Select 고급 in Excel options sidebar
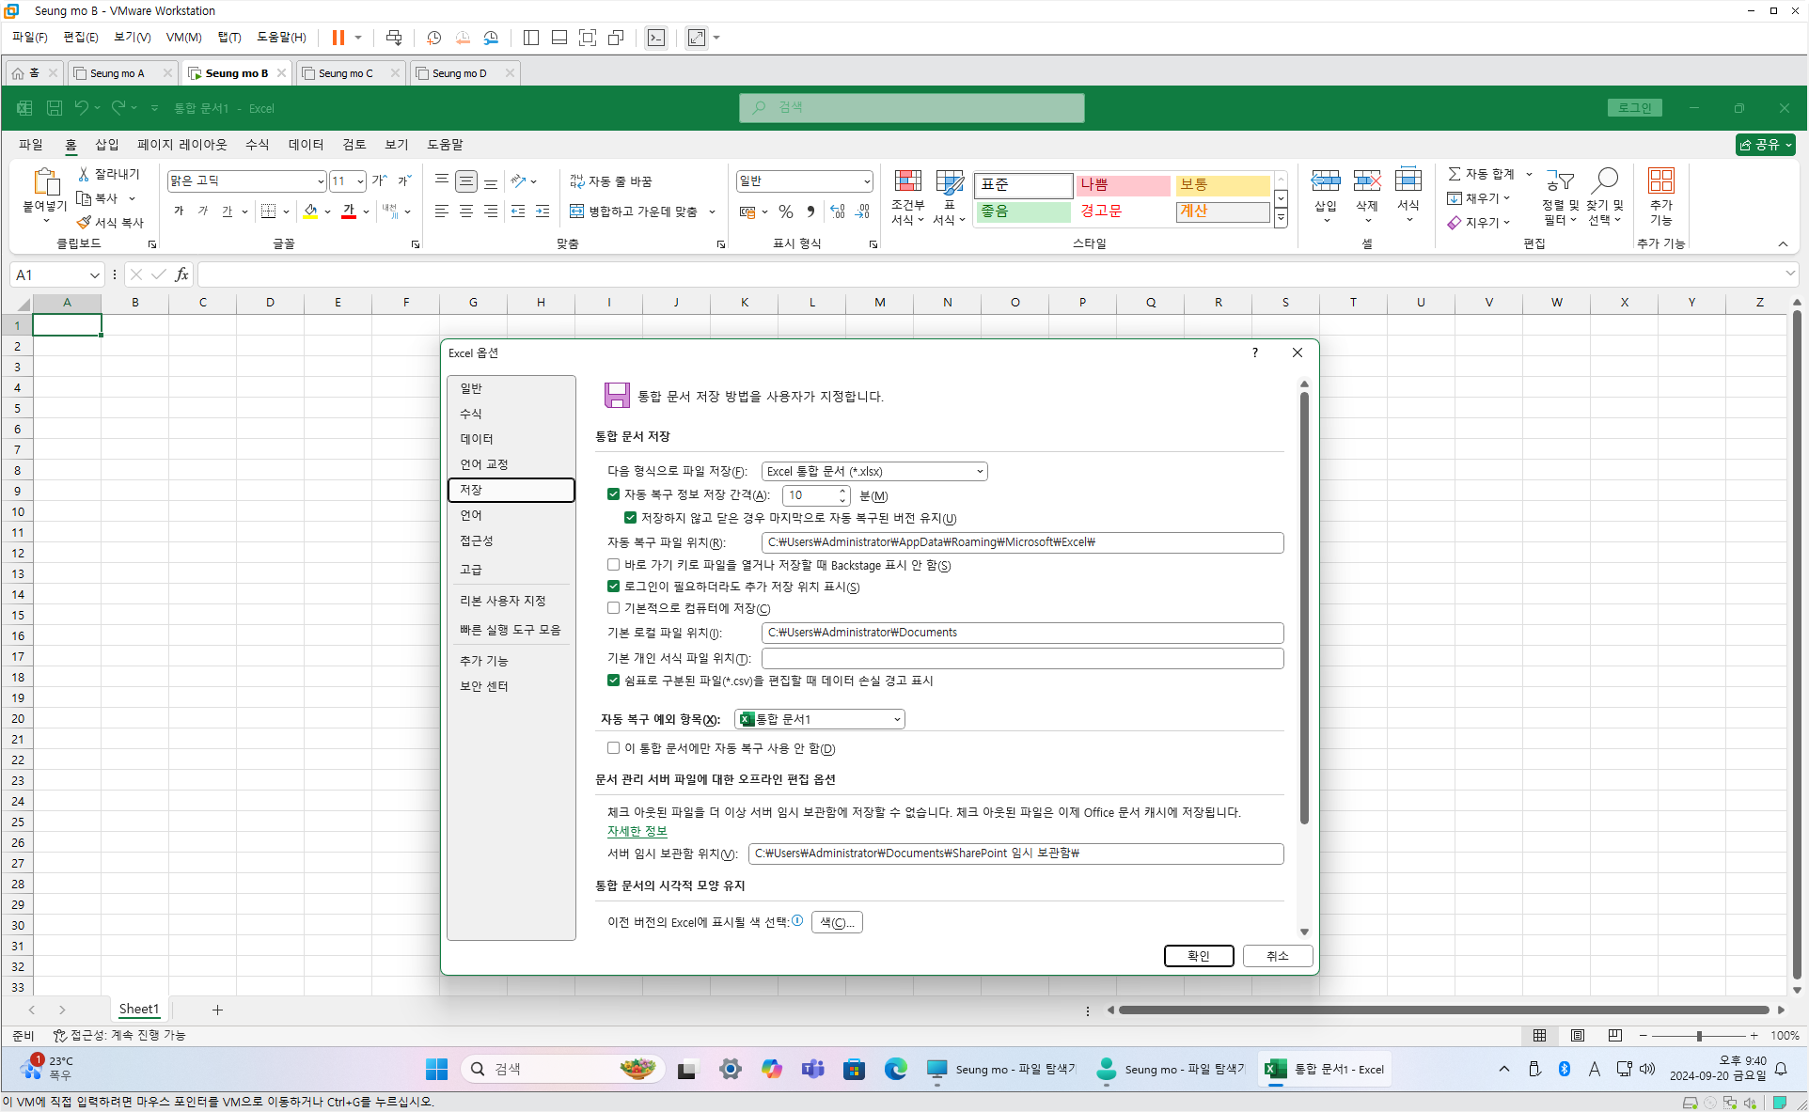This screenshot has height=1112, width=1809. [471, 570]
